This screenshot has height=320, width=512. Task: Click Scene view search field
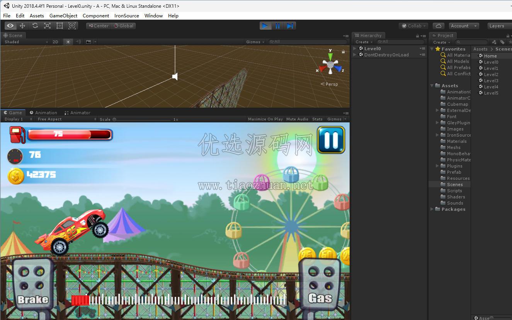coord(307,42)
